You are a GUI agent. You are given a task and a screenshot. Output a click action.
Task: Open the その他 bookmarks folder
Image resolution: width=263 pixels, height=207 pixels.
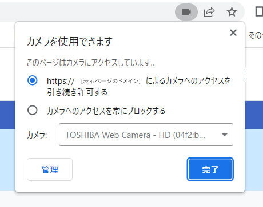pyautogui.click(x=256, y=35)
